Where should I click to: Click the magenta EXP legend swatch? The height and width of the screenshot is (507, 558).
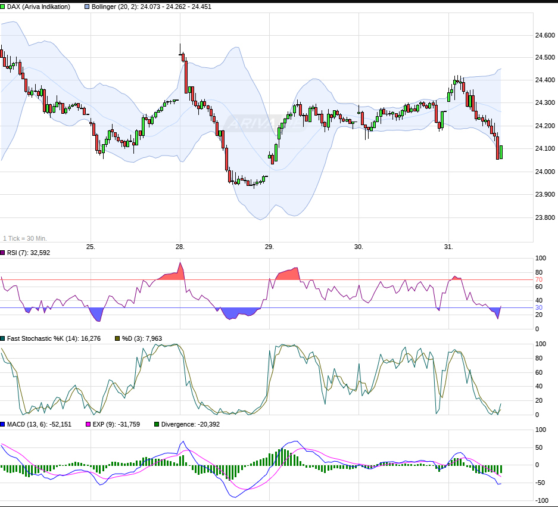(x=88, y=424)
